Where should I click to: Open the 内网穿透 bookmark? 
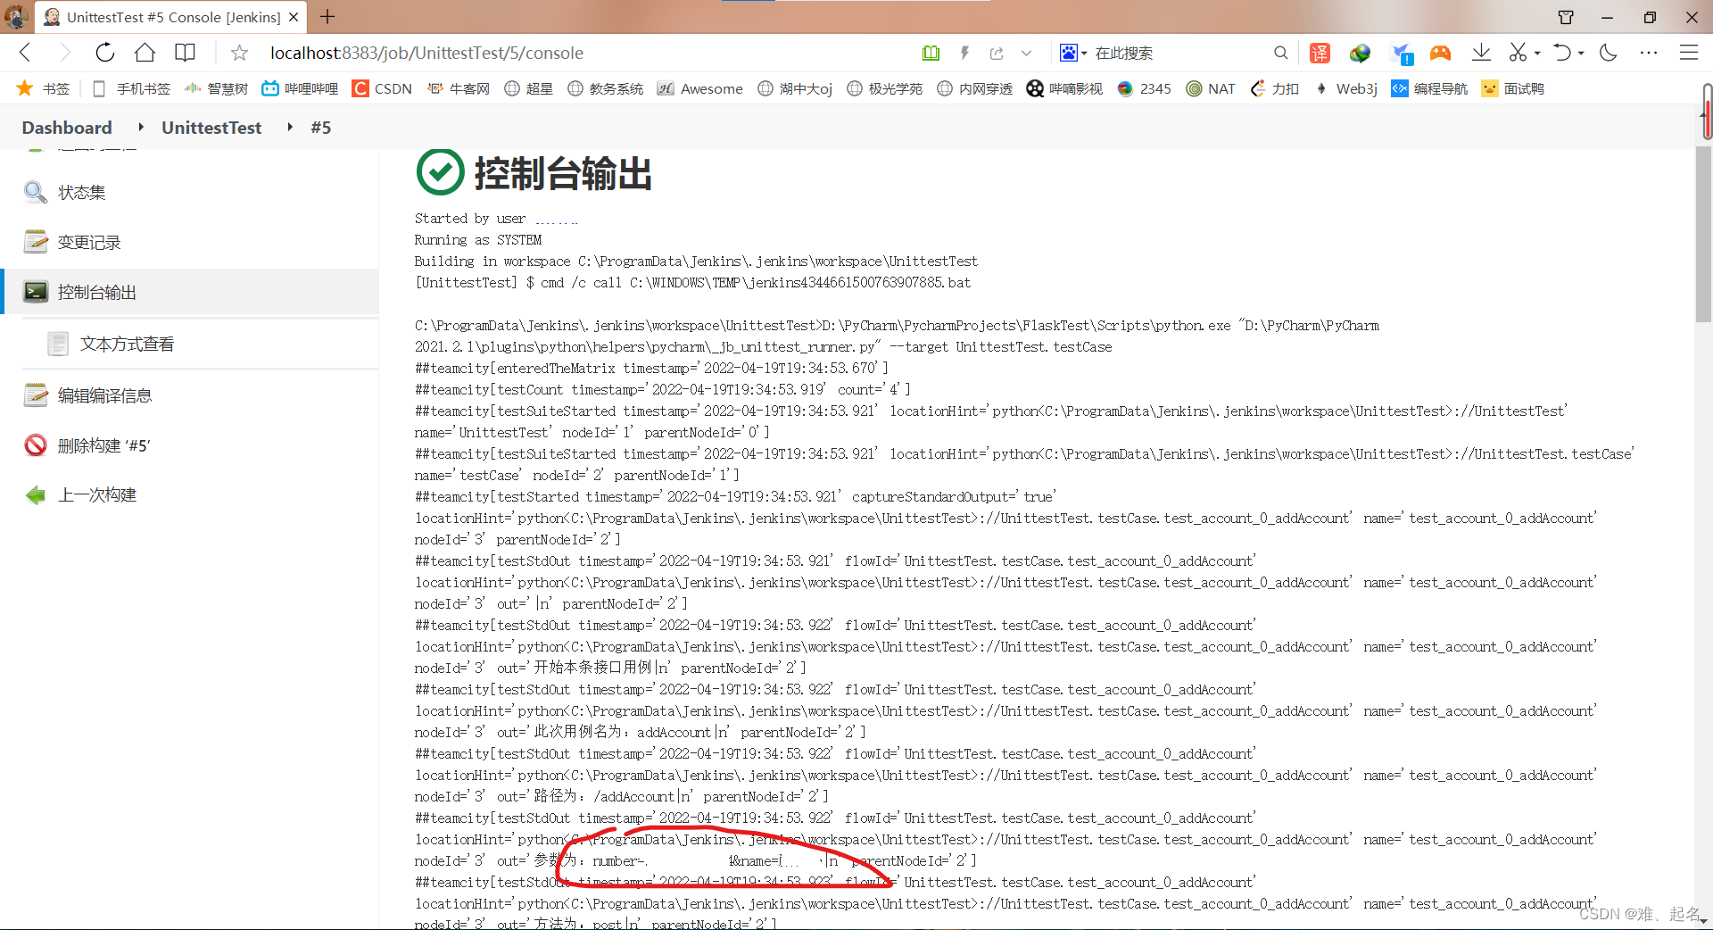click(x=975, y=88)
